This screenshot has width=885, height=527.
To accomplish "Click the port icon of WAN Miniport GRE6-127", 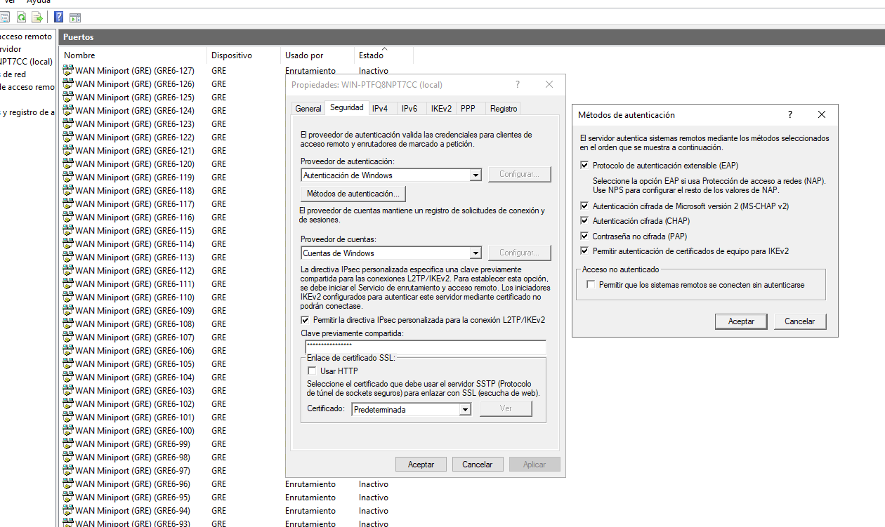I will pyautogui.click(x=68, y=71).
